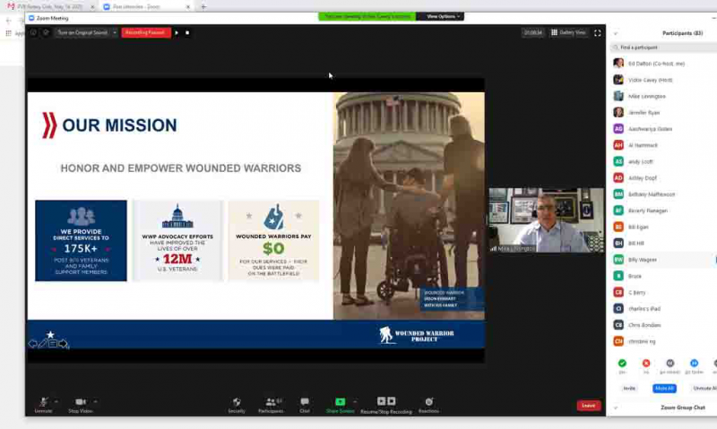Viewport: 717px width, 429px height.
Task: Click the Find a participant search field
Action: 664,47
